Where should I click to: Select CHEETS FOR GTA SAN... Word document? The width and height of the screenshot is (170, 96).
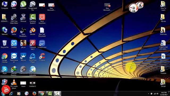163,45
